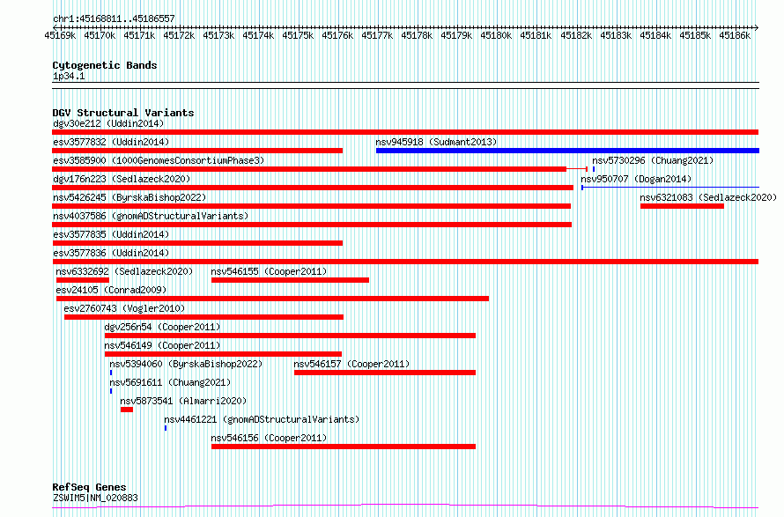This screenshot has width=784, height=517.
Task: Select nsv5394060 (ByrskaBishop2022) variant label
Action: coord(186,364)
